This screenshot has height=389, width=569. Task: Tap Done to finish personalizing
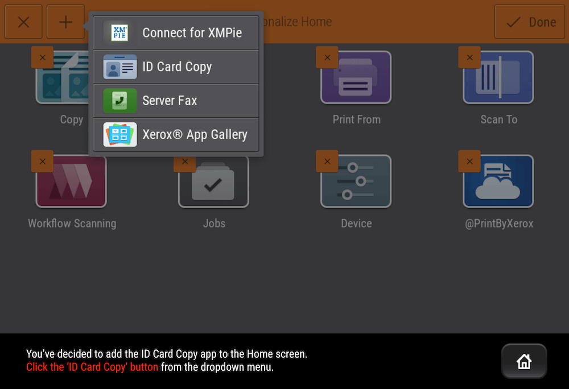point(530,22)
